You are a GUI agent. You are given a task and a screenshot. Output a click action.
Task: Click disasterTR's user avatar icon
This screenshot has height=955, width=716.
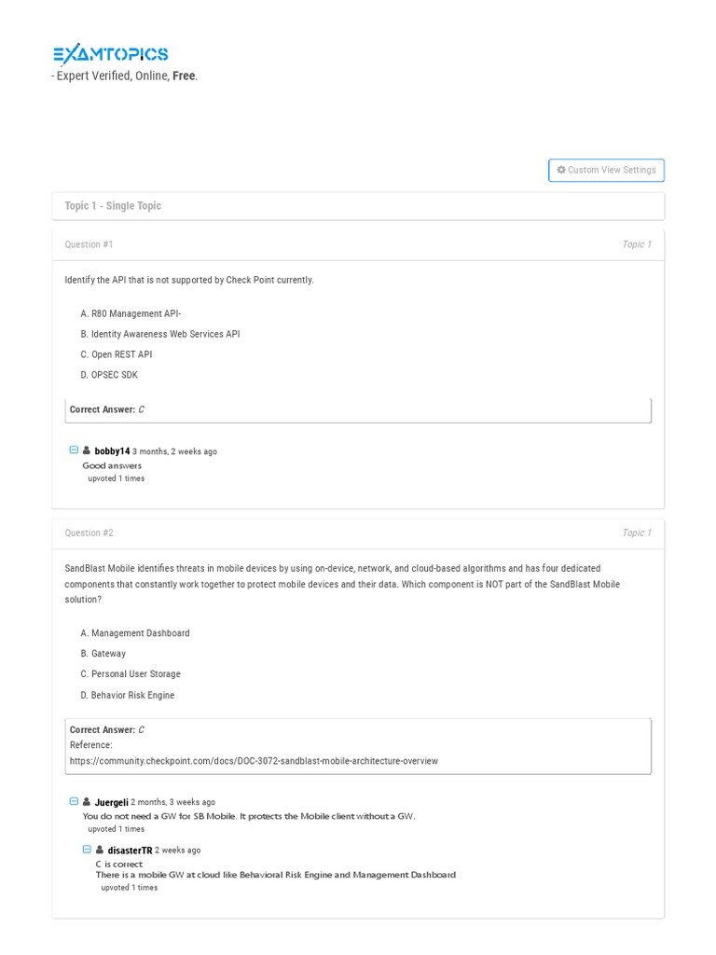pyautogui.click(x=100, y=850)
